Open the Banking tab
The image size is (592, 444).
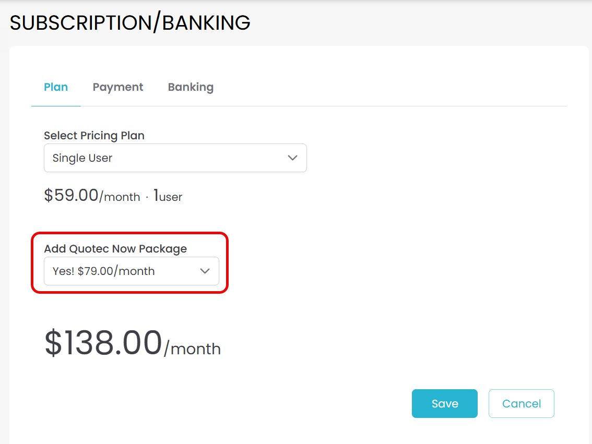(191, 87)
